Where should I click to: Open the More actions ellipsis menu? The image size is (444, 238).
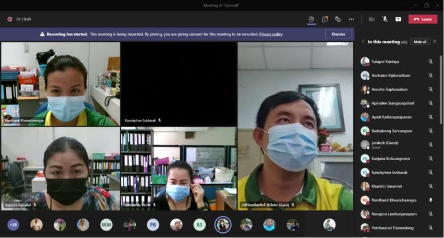coord(351,19)
